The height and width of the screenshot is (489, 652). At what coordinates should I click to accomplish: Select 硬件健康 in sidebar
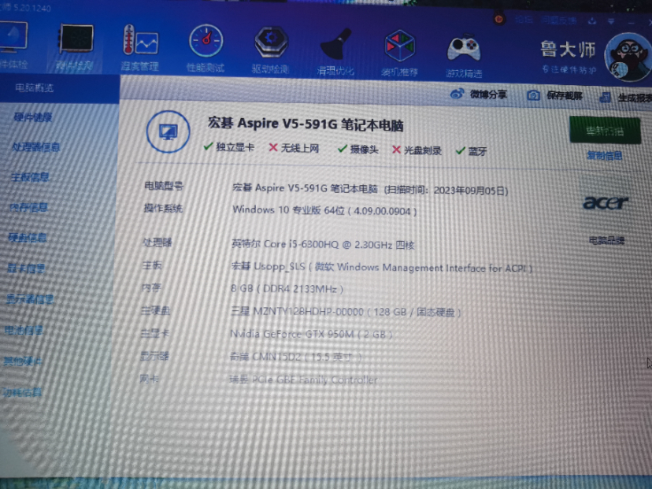point(33,117)
